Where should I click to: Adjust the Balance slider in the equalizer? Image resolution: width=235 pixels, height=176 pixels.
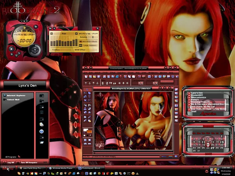pos(93,37)
